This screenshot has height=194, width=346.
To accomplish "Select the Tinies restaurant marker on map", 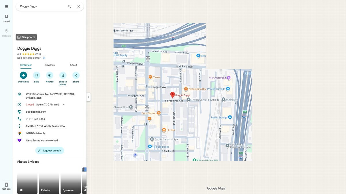I will point(150,77).
